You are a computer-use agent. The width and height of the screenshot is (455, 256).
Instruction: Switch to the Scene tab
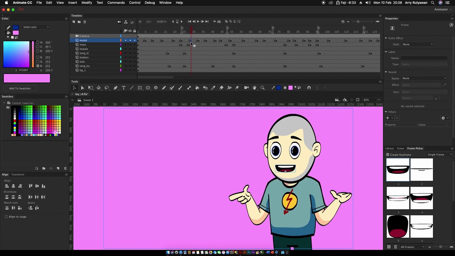401,148
